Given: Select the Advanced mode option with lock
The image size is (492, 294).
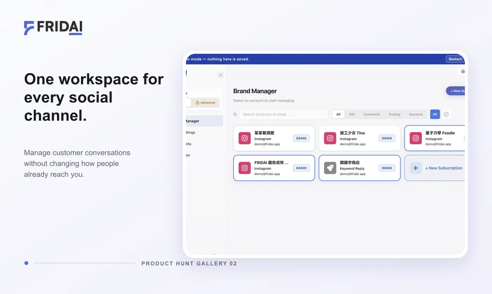Looking at the screenshot, I should [206, 103].
